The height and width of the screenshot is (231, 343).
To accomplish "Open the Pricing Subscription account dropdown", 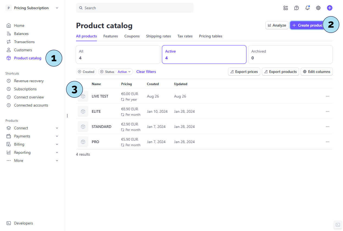I will click(x=32, y=8).
